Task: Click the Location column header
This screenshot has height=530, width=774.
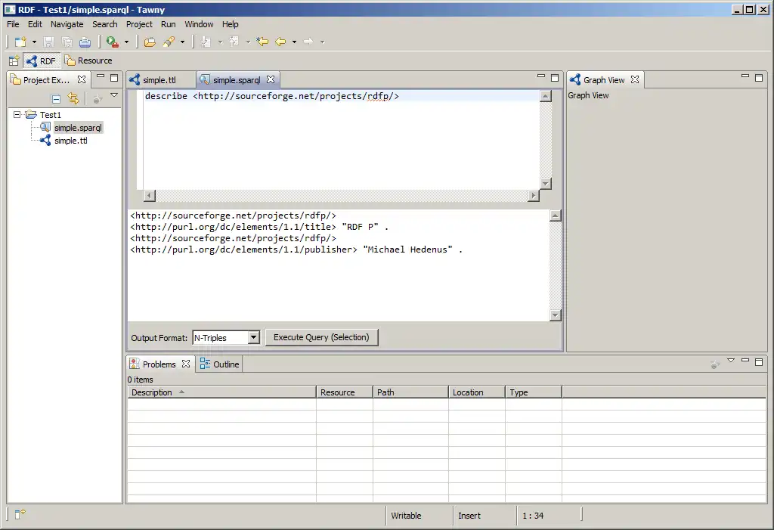Action: tap(477, 392)
